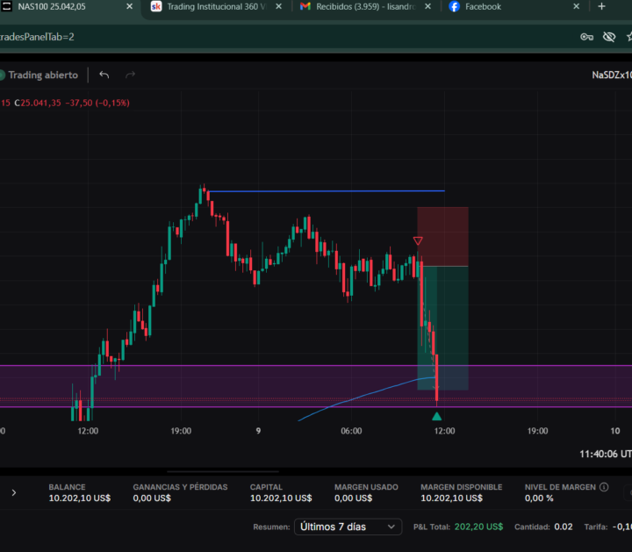Click the undo arrow in chart toolbar

coord(104,75)
